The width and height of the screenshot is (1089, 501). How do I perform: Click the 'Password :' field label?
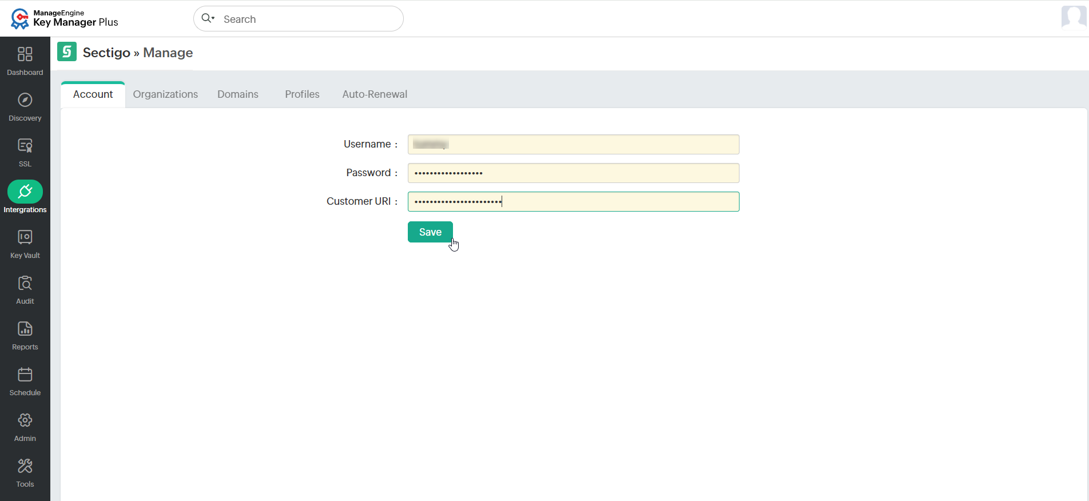coord(372,173)
